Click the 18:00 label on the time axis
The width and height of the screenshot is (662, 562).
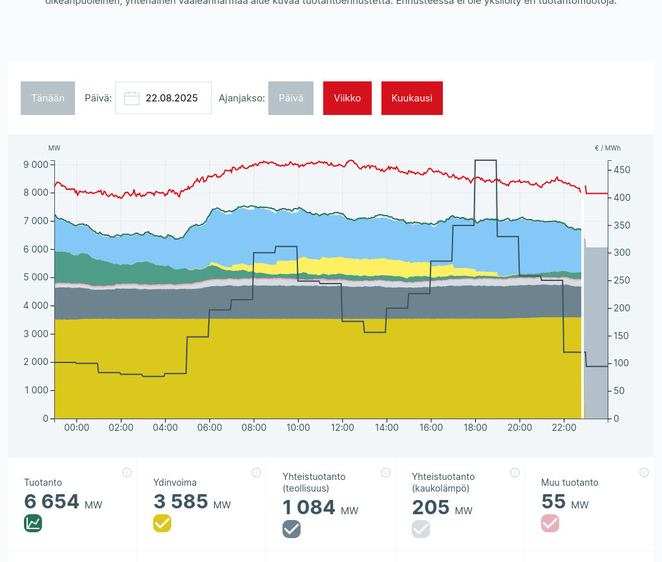[x=475, y=428]
